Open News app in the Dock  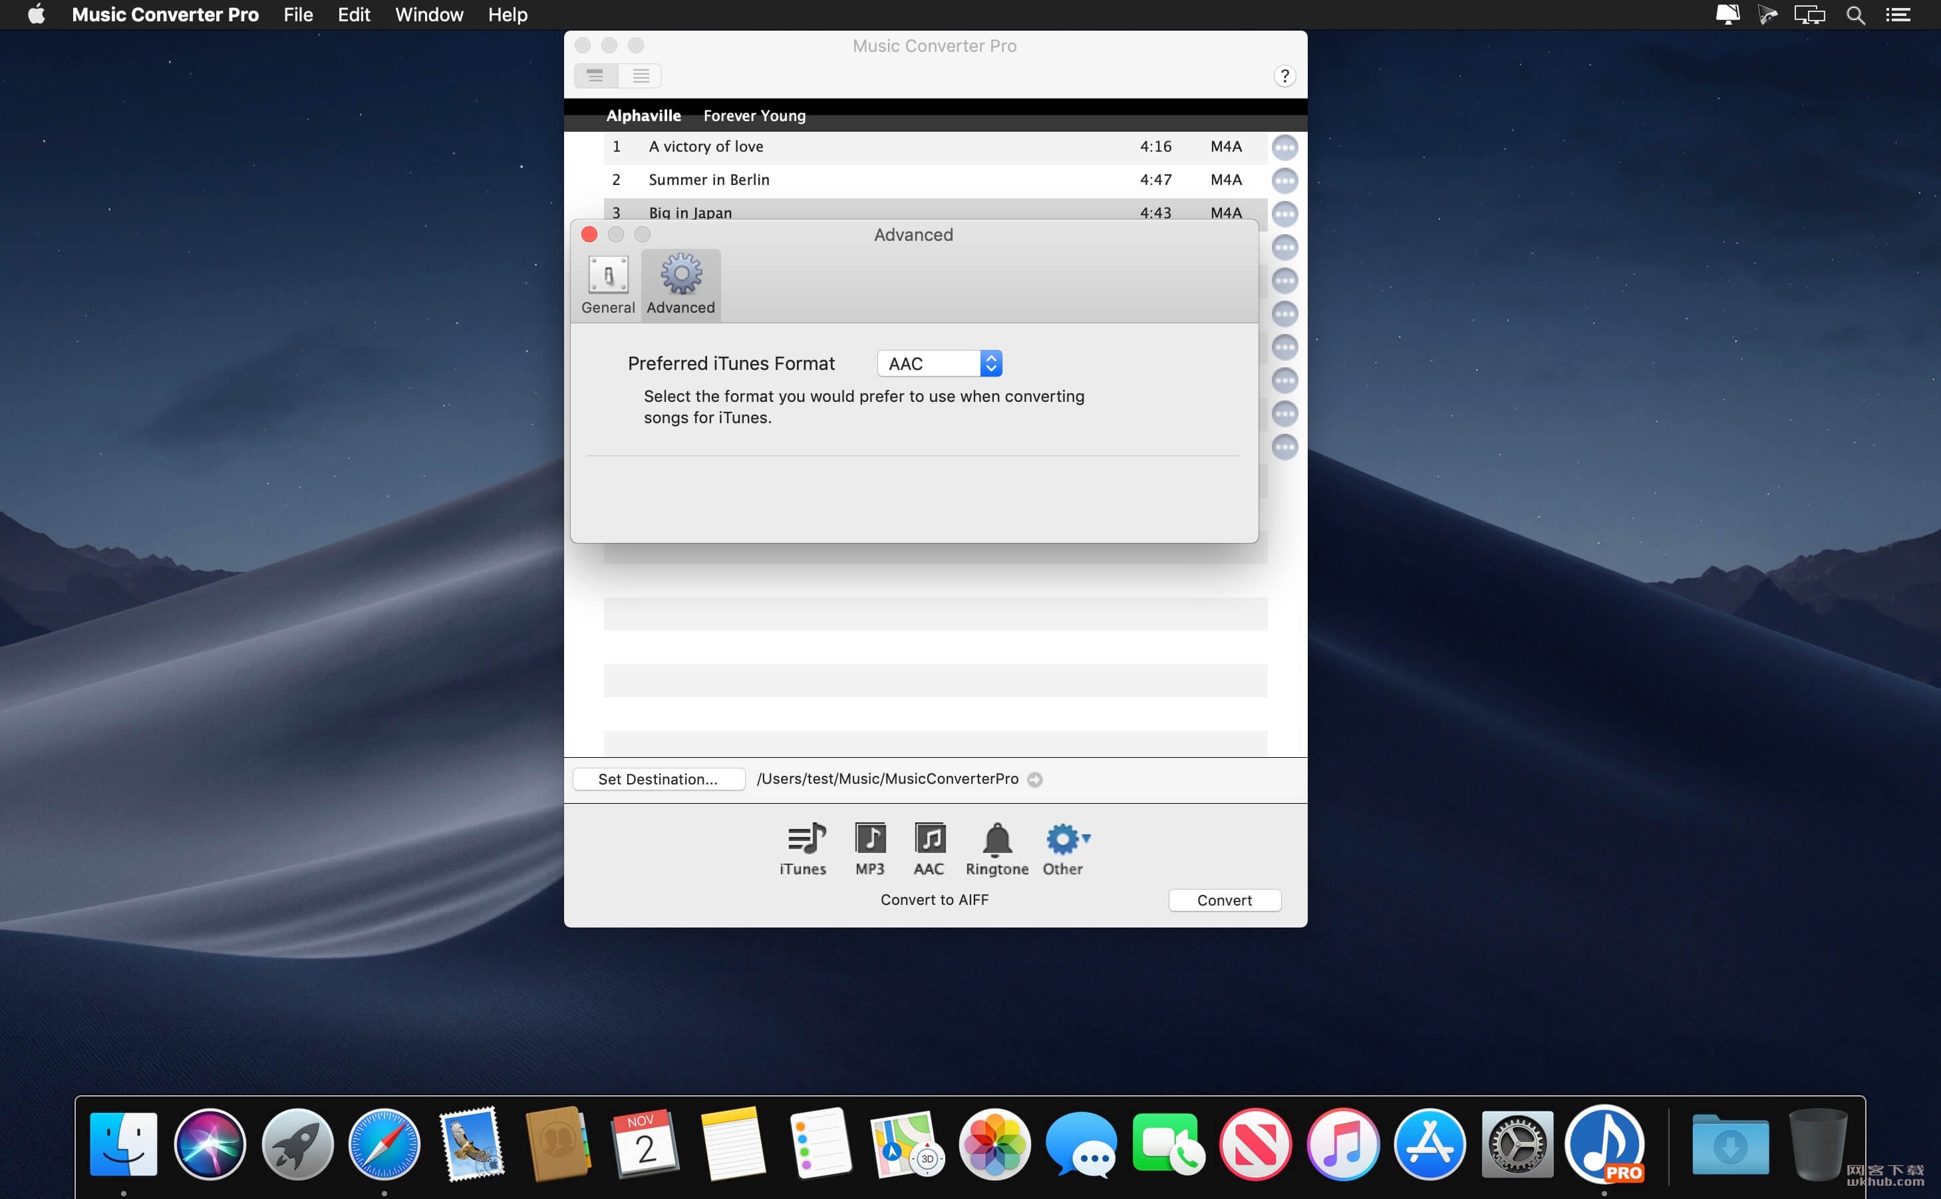tap(1255, 1144)
